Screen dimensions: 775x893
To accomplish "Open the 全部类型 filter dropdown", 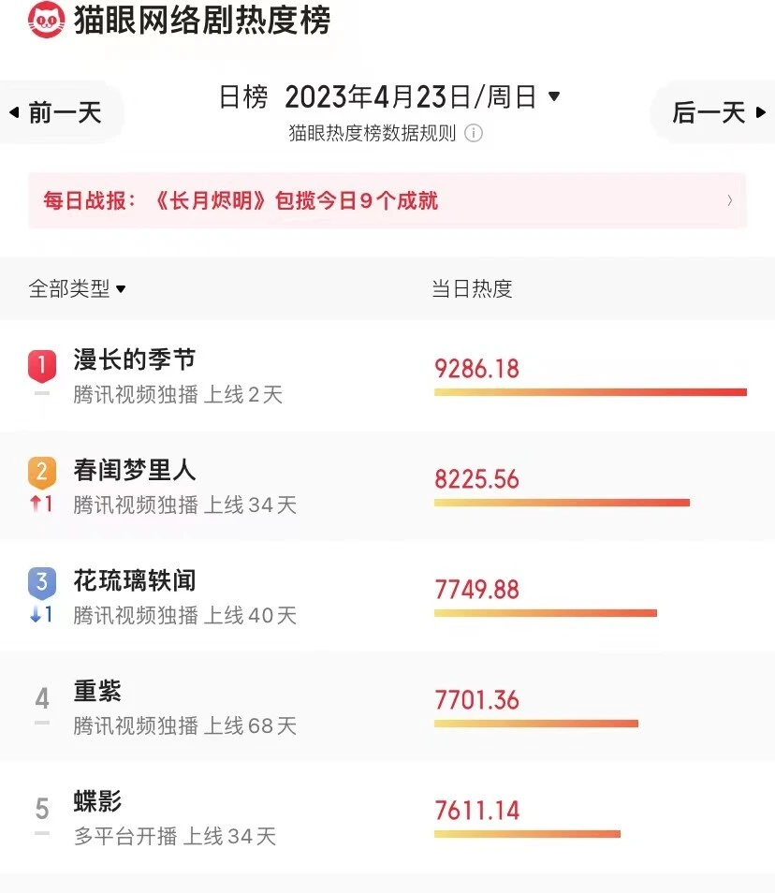I will point(77,288).
